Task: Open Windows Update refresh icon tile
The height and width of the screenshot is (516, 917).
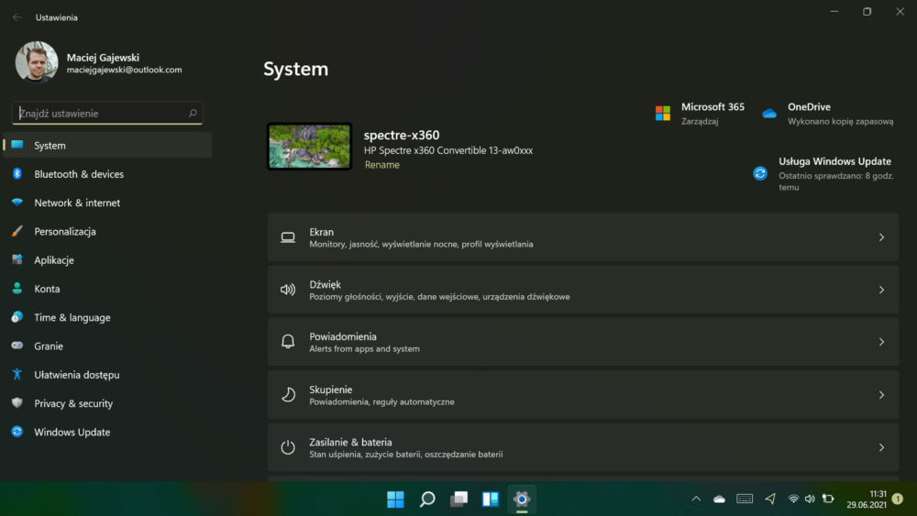Action: pyautogui.click(x=759, y=173)
